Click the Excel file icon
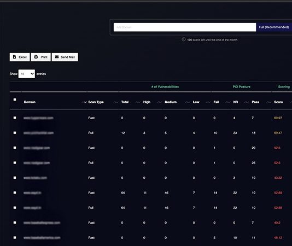The image size is (292, 246). click(x=14, y=57)
